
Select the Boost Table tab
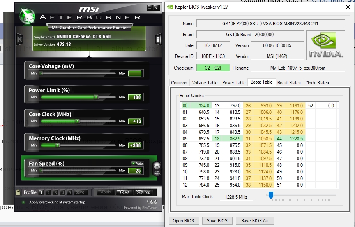pos(261,82)
